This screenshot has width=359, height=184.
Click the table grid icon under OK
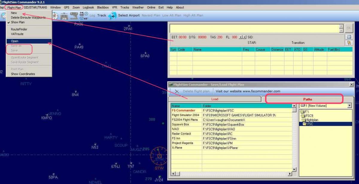coord(349,37)
